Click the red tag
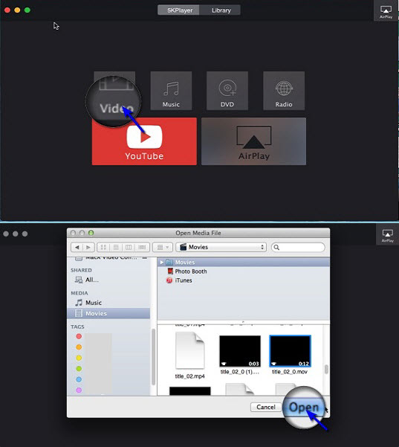 click(x=79, y=336)
